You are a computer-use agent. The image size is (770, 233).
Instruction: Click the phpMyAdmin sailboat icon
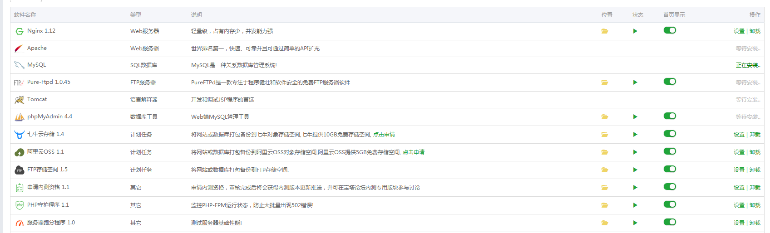(19, 117)
